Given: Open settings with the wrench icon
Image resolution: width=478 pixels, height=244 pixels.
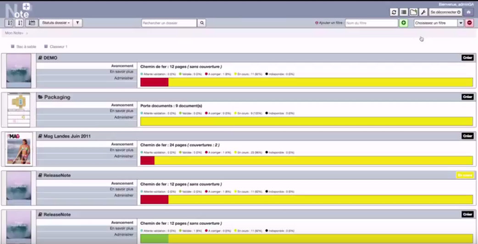Looking at the screenshot, I should [x=423, y=12].
